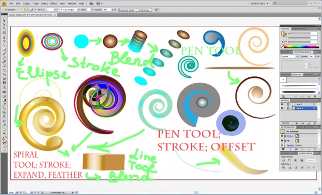Click Minus Front shape mode in Pathfinder

point(290,160)
